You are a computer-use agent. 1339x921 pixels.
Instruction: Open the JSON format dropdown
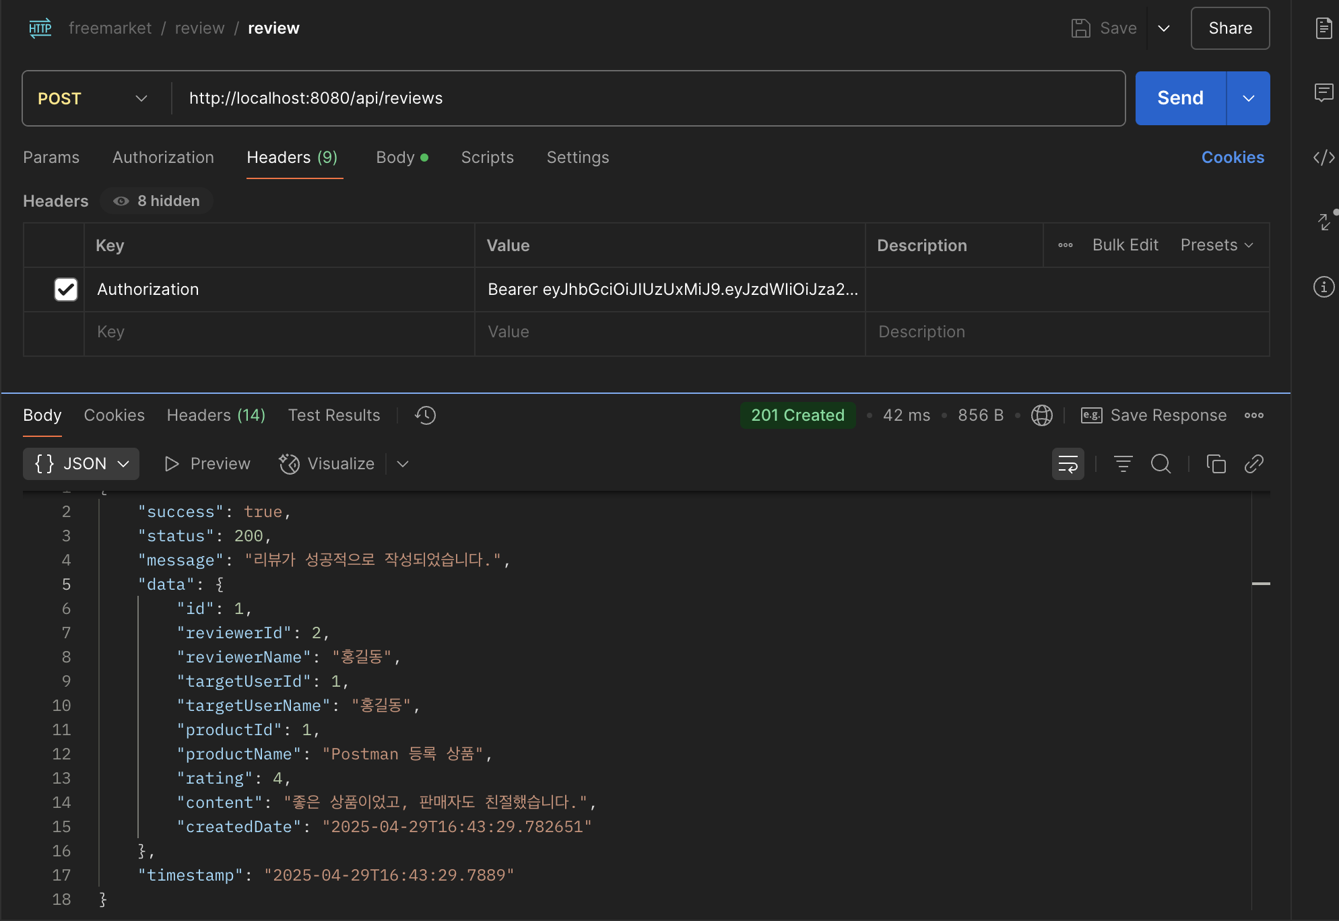coord(81,464)
